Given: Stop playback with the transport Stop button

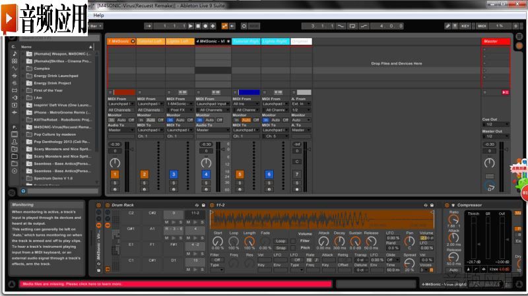Looking at the screenshot, I should tap(198, 26).
